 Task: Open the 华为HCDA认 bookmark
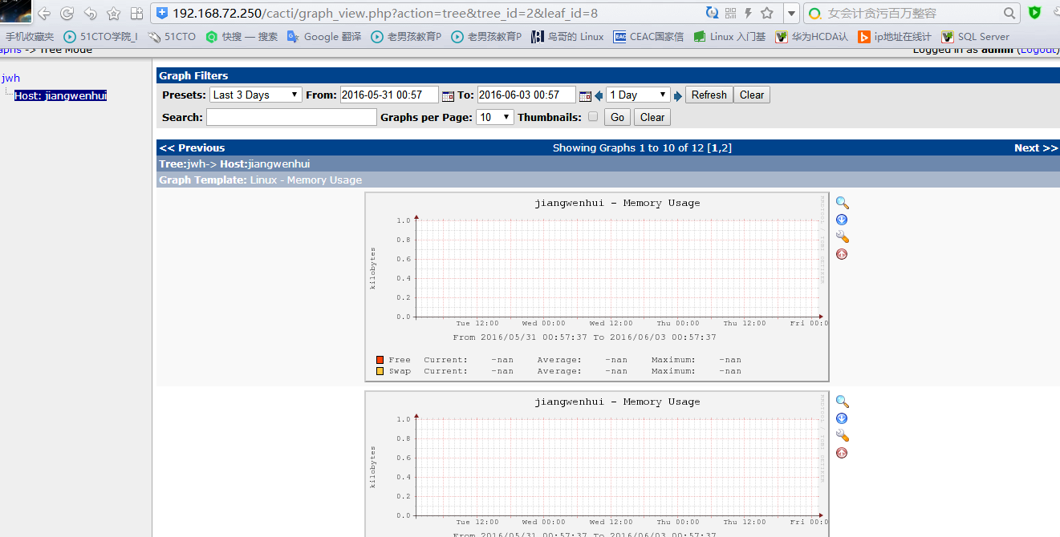point(812,37)
